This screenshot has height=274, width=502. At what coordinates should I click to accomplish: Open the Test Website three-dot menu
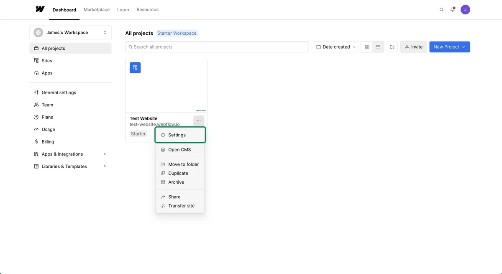tap(199, 121)
